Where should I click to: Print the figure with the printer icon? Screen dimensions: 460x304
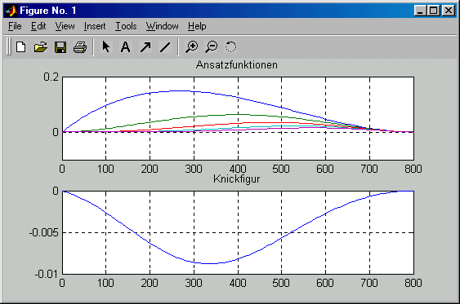(80, 46)
